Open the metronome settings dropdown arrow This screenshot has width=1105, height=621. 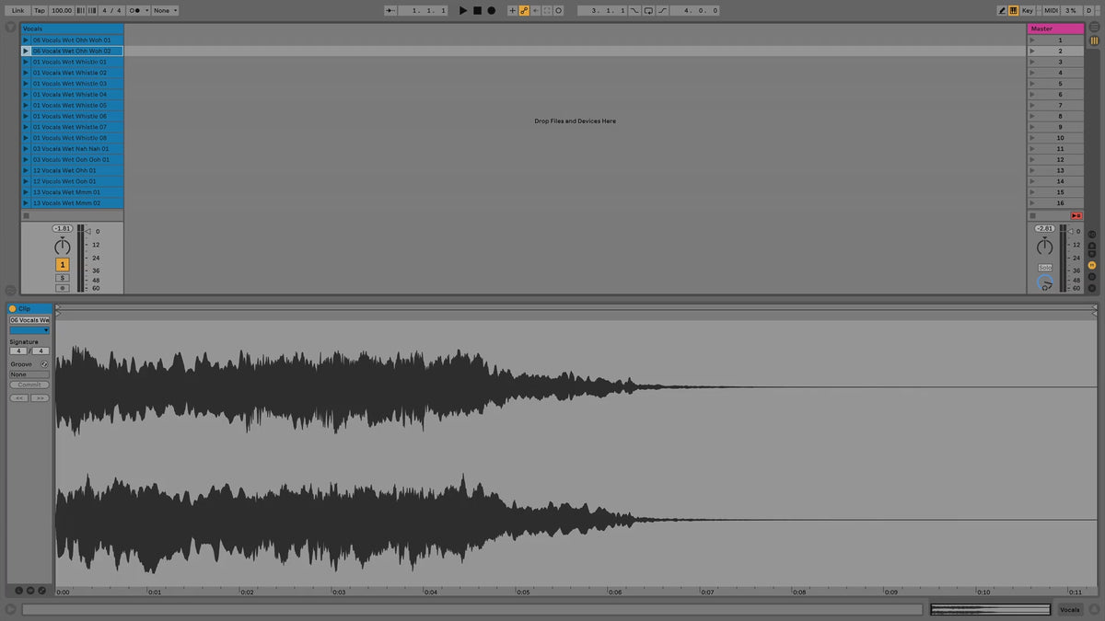coord(145,10)
